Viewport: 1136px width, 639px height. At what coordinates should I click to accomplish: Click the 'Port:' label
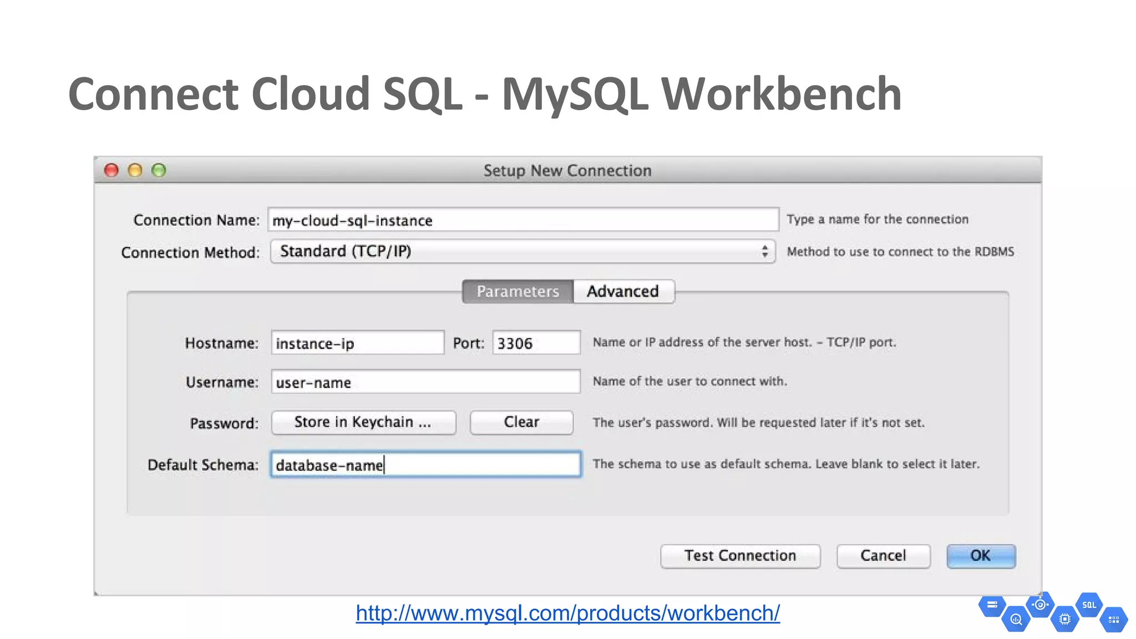469,343
